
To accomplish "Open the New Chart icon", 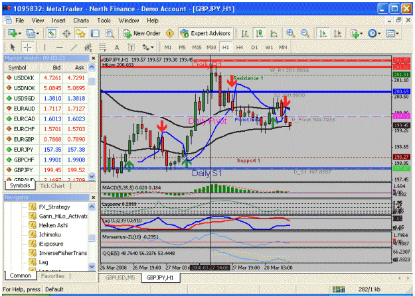I will tap(12, 34).
